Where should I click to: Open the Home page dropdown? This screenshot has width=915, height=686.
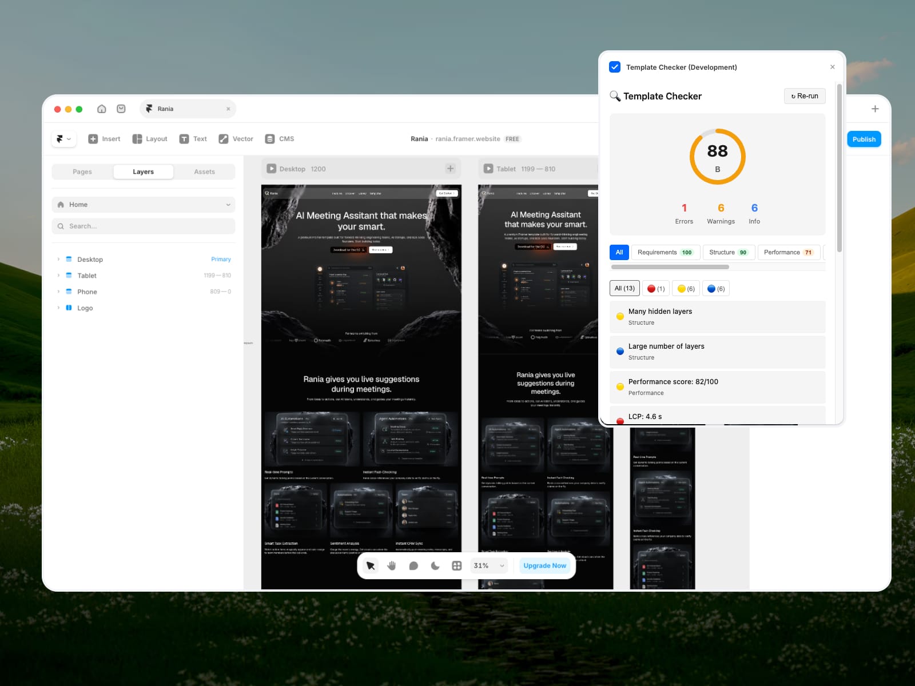144,205
